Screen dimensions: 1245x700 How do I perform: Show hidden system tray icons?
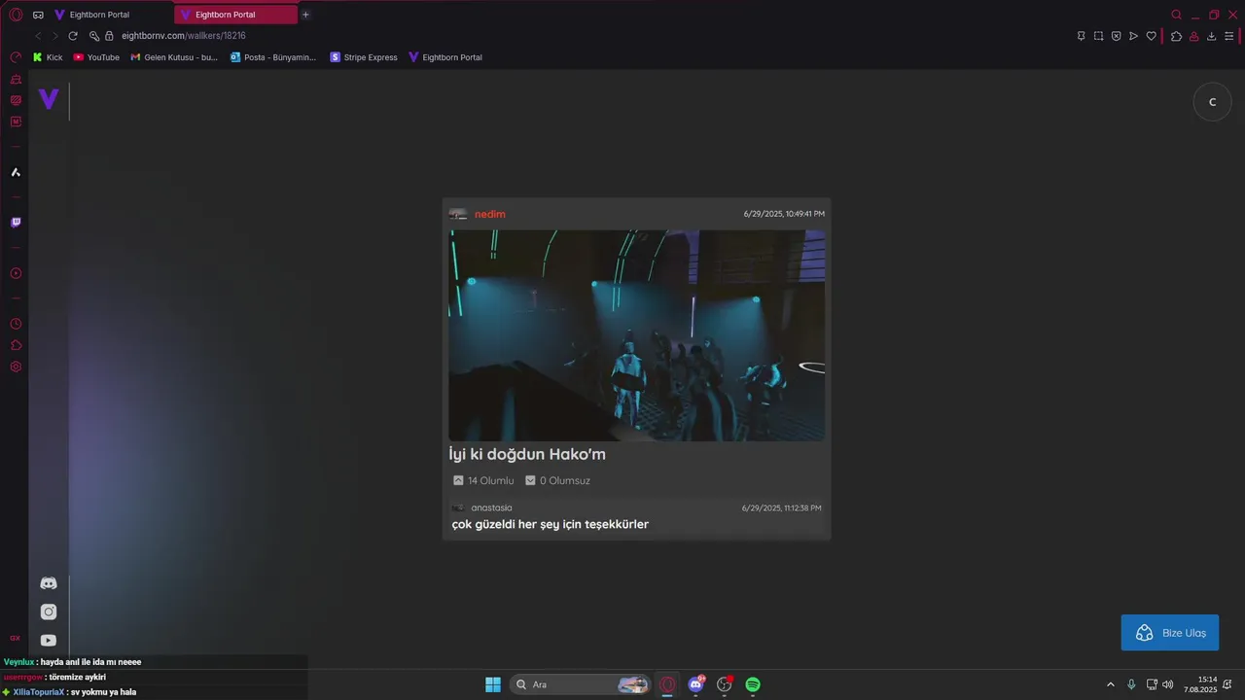point(1111,684)
